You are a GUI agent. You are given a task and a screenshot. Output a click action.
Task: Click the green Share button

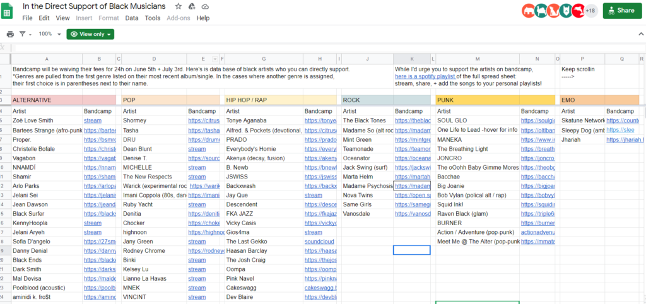[x=622, y=11]
